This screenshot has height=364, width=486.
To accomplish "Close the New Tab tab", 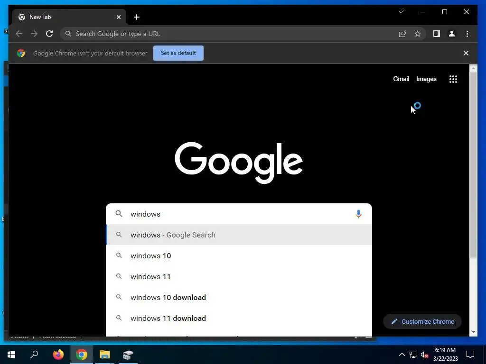I will 118,17.
